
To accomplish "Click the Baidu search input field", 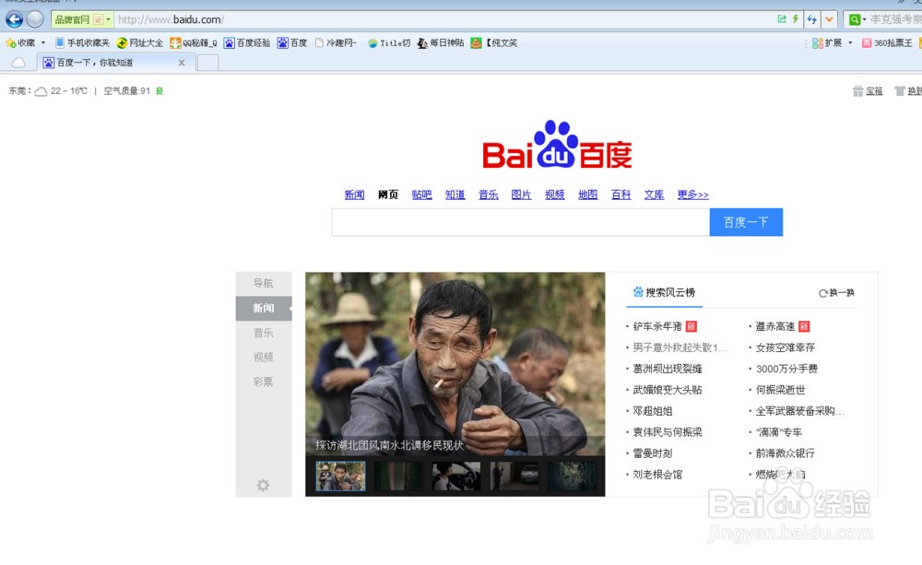I will click(520, 222).
